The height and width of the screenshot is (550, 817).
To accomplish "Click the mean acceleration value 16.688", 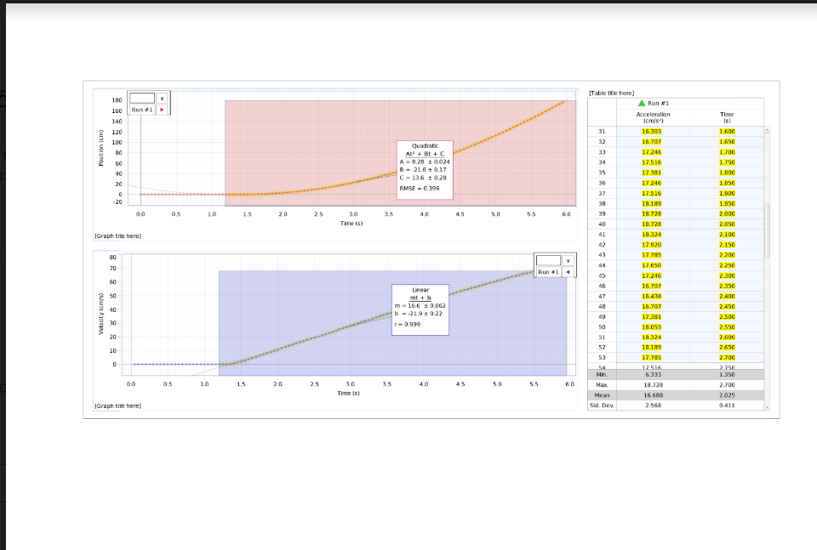I will click(x=653, y=395).
